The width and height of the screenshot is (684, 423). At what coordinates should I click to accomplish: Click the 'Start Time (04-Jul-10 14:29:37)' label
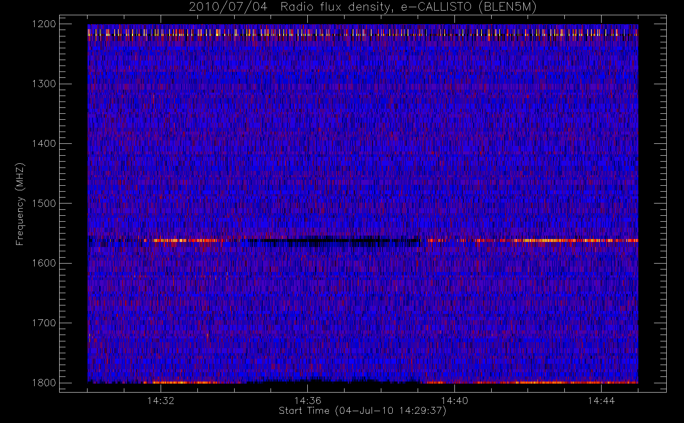pyautogui.click(x=362, y=411)
